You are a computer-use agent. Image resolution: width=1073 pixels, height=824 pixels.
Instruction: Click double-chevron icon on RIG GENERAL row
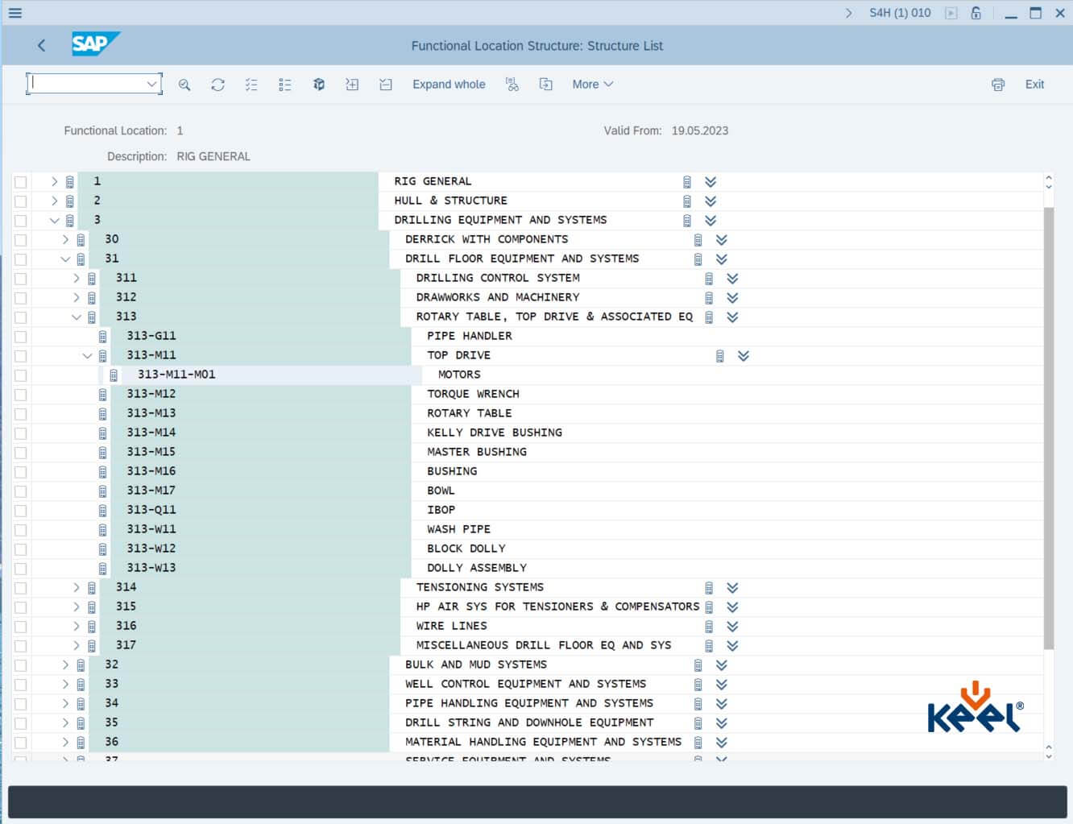[710, 182]
